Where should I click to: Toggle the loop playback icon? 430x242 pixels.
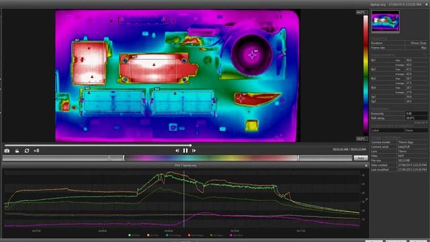[x=27, y=151]
